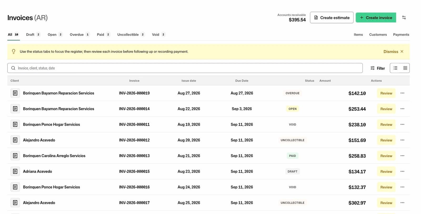Click document icon for INV-2026-000014
Image resolution: width=421 pixels, height=214 pixels.
click(x=15, y=109)
